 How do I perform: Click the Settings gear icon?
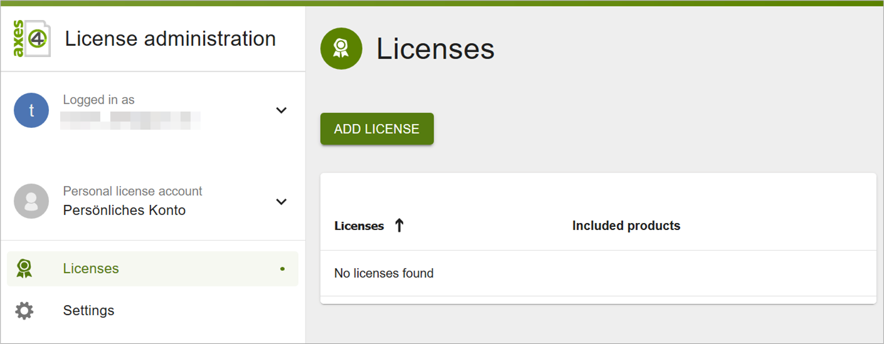(24, 311)
